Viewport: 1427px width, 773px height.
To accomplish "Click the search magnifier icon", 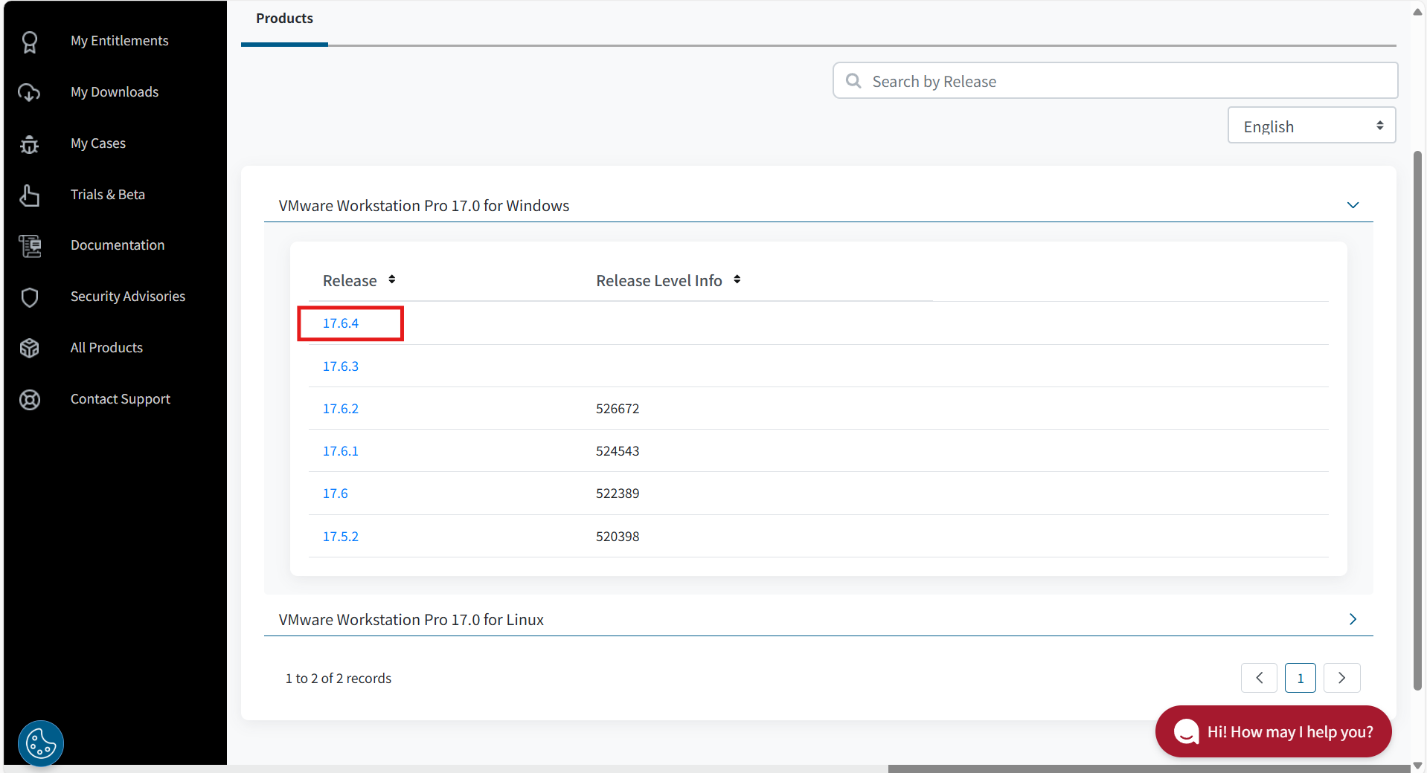I will [x=853, y=81].
